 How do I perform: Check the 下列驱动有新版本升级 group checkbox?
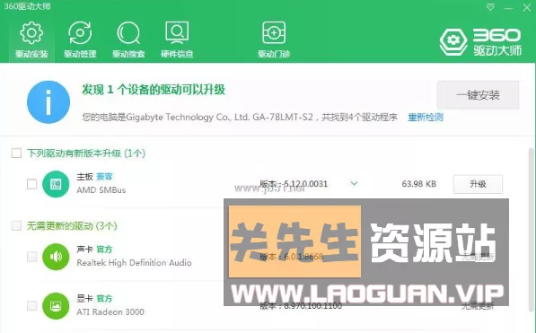16,153
